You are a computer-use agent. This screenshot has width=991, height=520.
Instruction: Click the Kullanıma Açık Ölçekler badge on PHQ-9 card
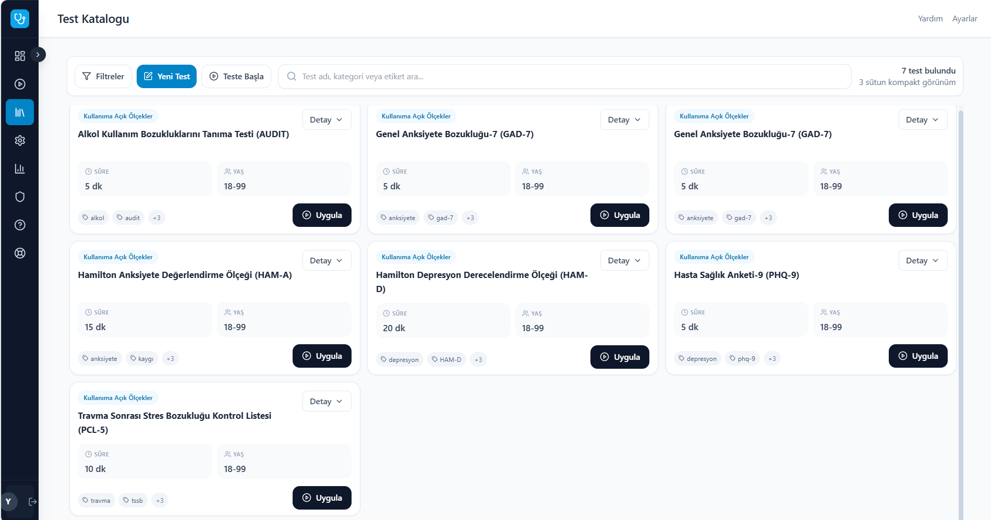(x=714, y=257)
